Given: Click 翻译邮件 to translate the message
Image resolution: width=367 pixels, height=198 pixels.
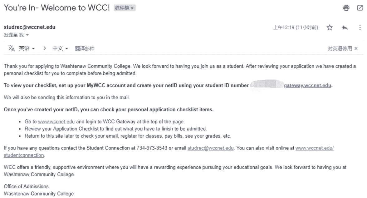Looking at the screenshot, I should (x=85, y=48).
